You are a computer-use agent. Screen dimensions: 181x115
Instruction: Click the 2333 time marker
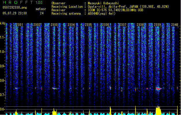(54, 25)
